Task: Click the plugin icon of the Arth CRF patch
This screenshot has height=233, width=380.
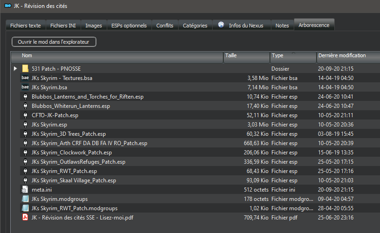Action: click(x=25, y=143)
